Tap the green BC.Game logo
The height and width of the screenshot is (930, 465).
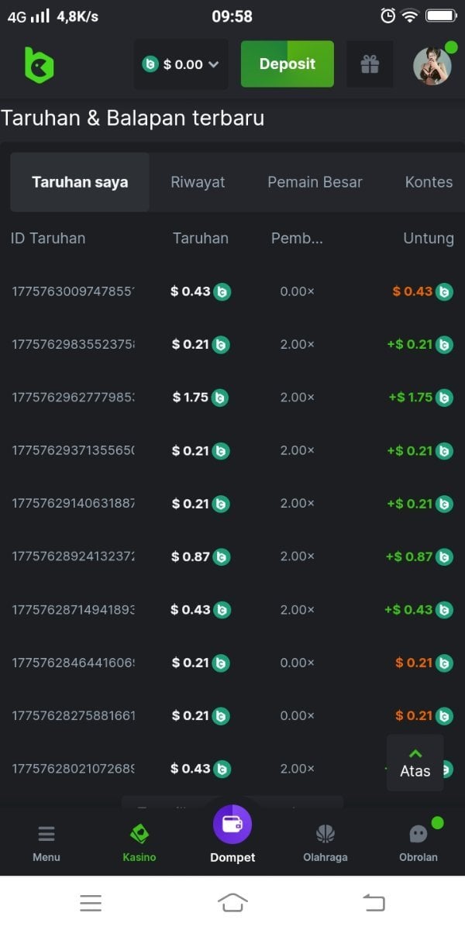[x=39, y=64]
